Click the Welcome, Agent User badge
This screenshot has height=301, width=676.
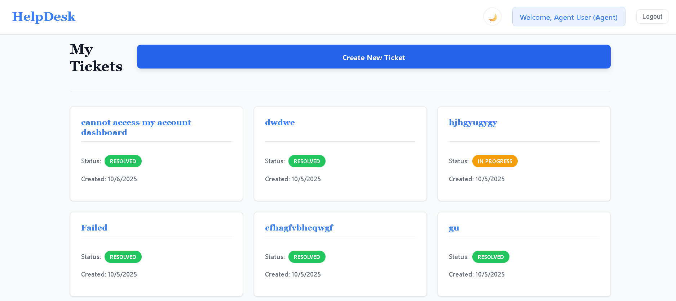(569, 17)
